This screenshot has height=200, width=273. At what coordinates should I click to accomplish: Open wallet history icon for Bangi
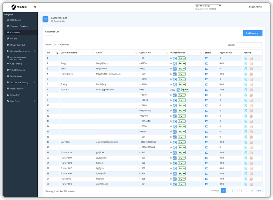pyautogui.click(x=175, y=63)
